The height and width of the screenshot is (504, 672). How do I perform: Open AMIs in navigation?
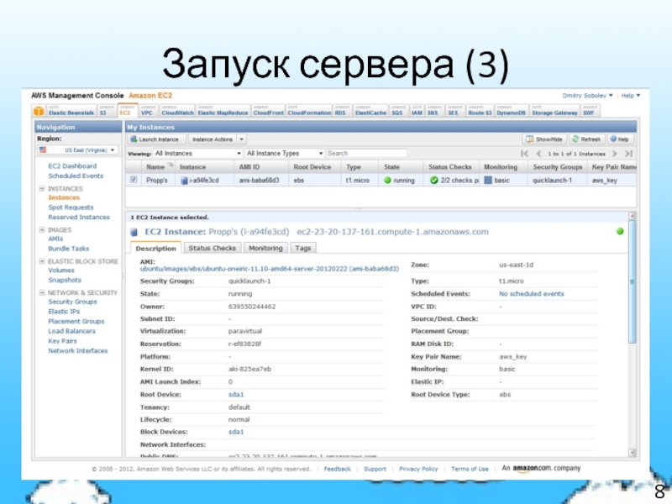pos(55,239)
